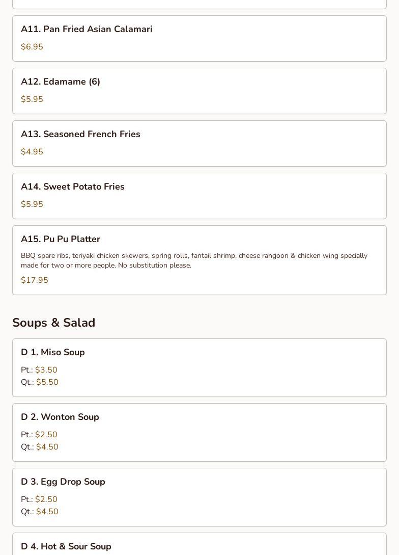399x555 pixels.
Task: Click the $4.95 French Fries price
Action: tap(32, 151)
